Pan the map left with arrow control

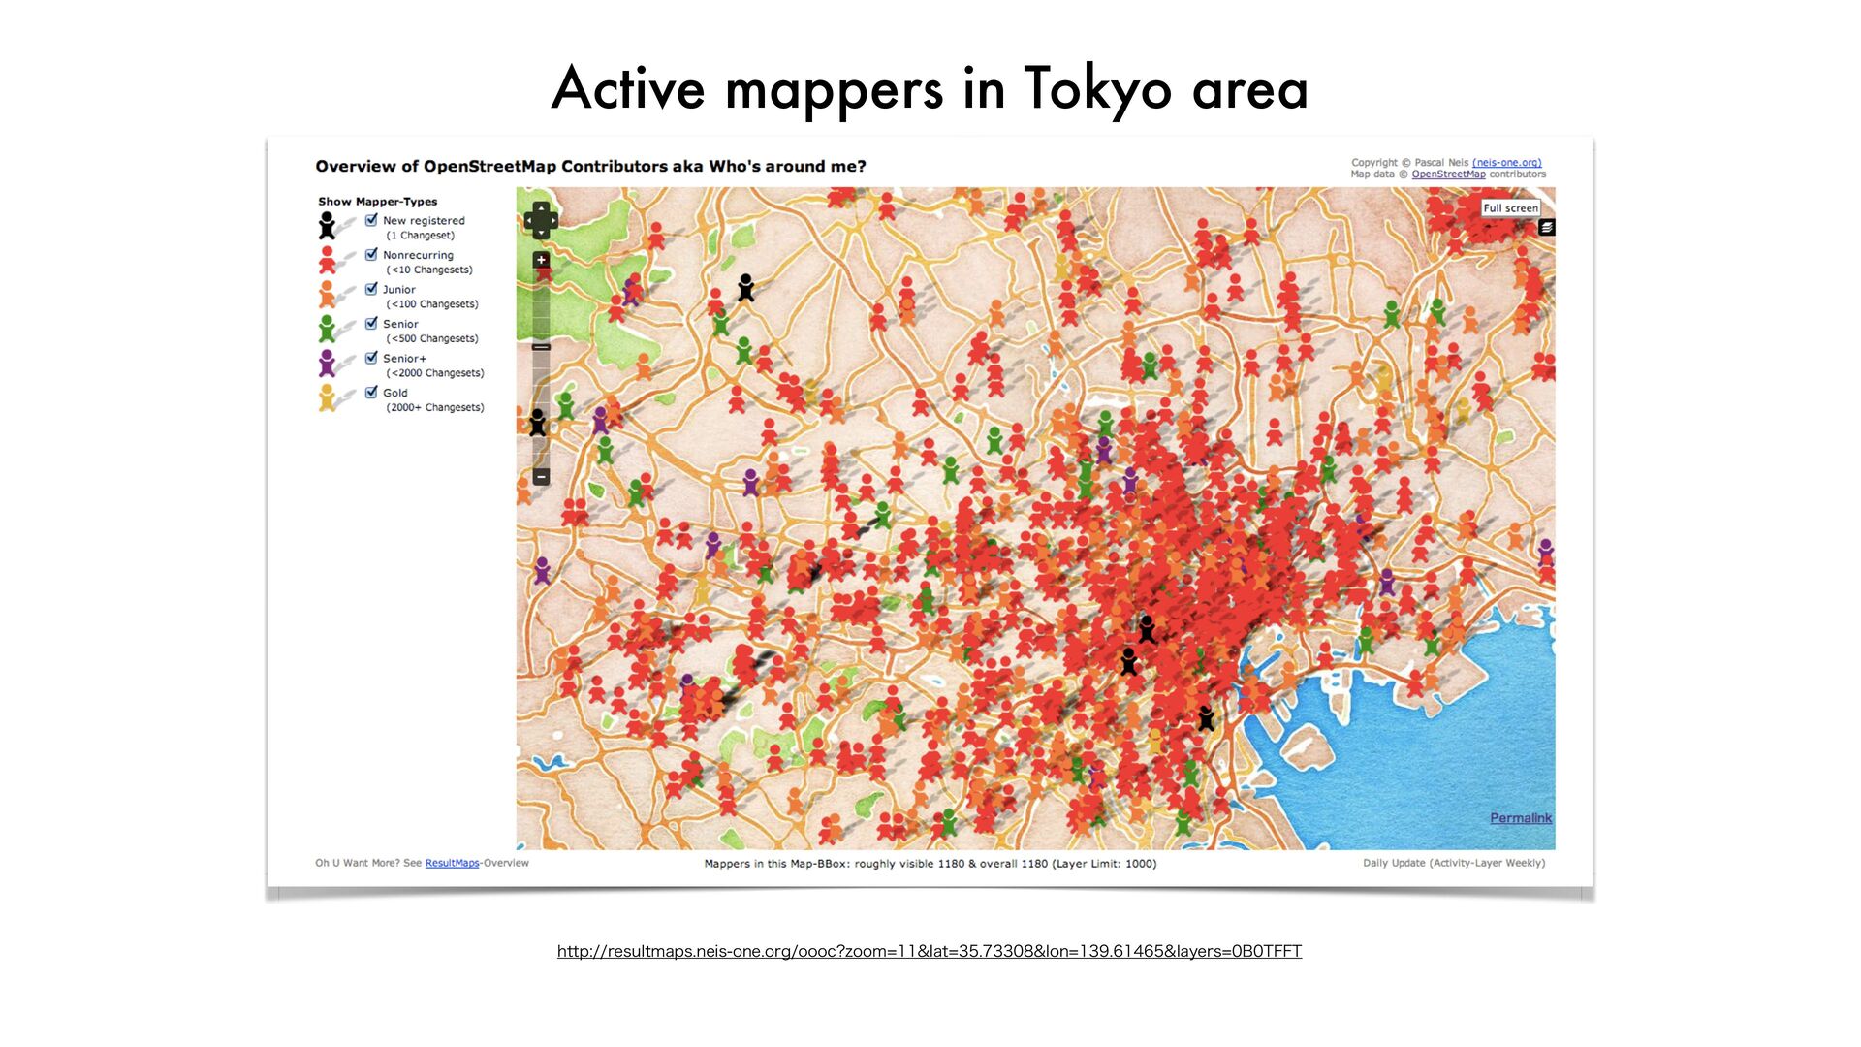[528, 220]
